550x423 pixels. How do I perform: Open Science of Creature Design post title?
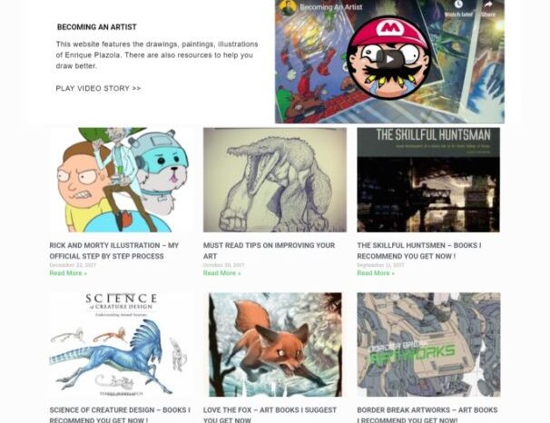(120, 415)
